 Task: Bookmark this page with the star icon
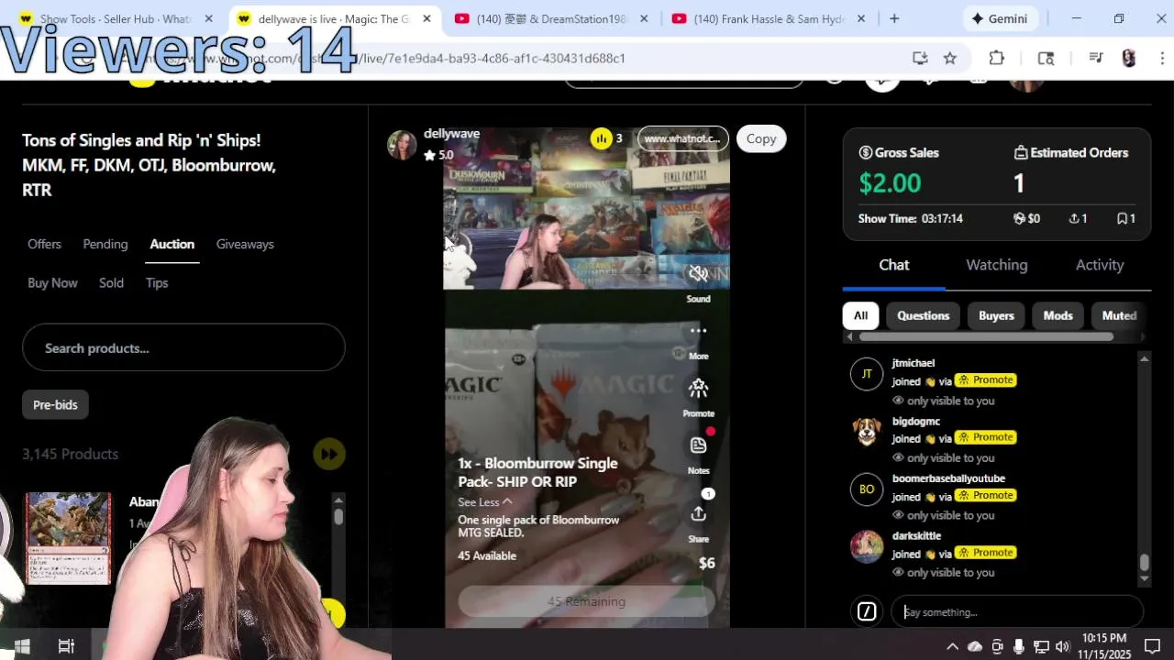tap(950, 58)
